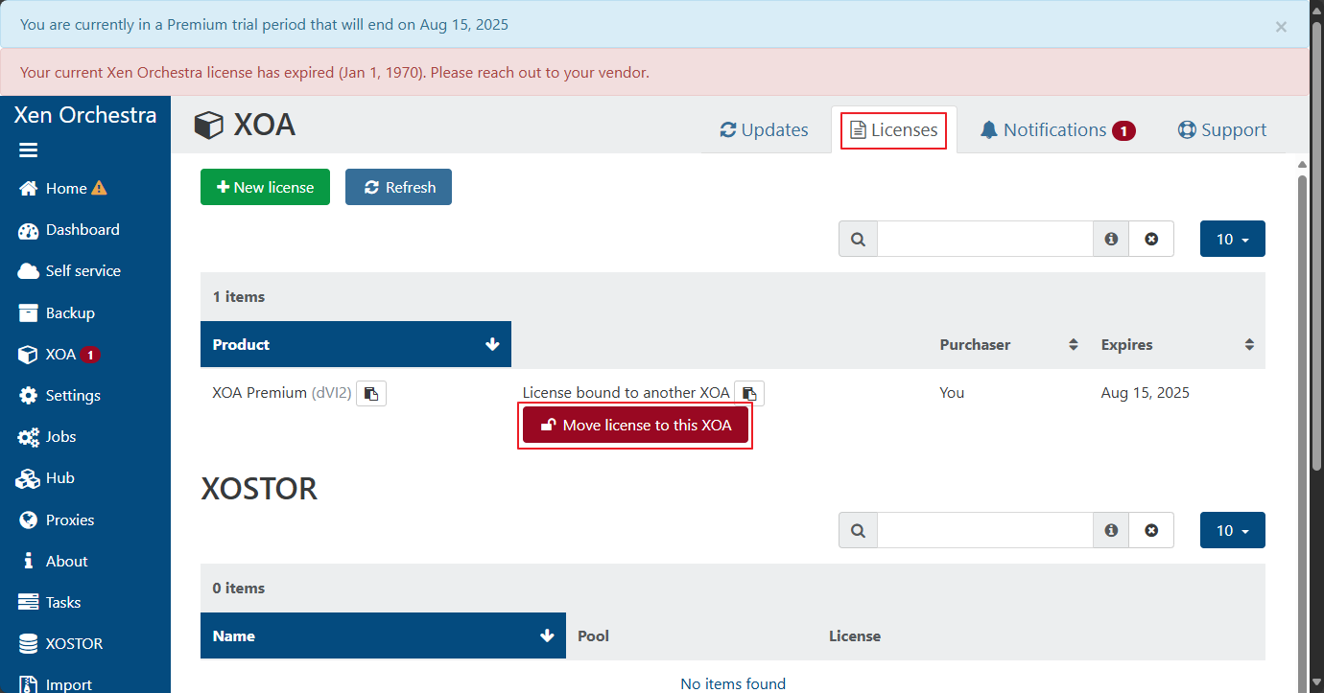
Task: Copy the XOA Premium license ID
Action: click(x=371, y=393)
